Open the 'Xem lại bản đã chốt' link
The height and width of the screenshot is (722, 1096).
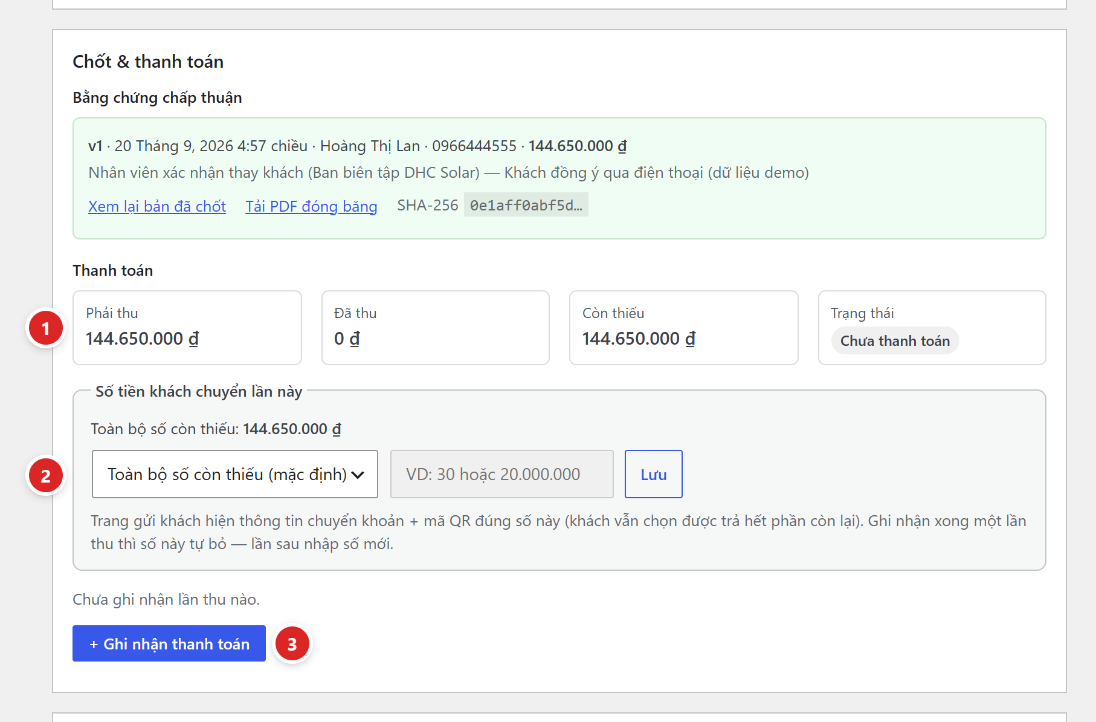(x=157, y=206)
